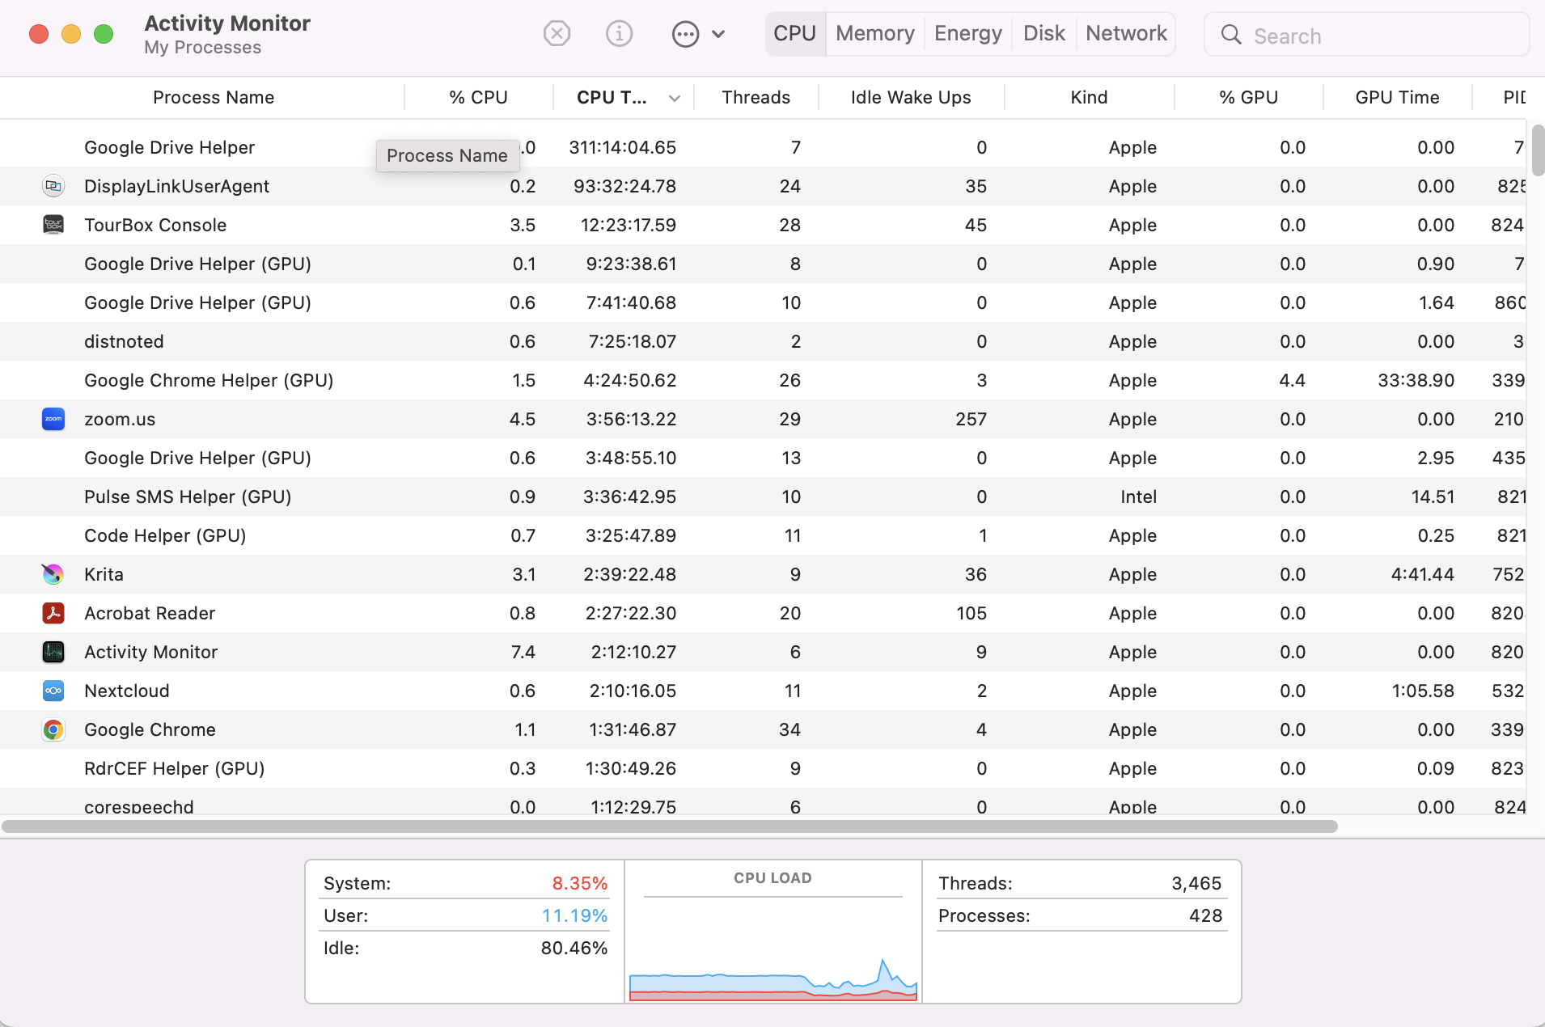This screenshot has width=1545, height=1027.
Task: Select the TourBox Console app icon
Action: 53,225
